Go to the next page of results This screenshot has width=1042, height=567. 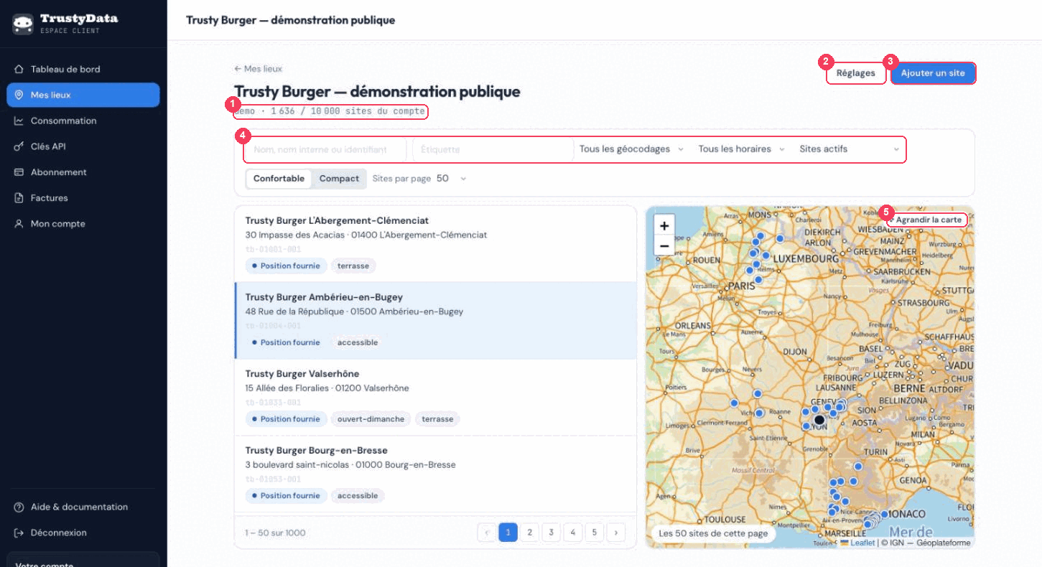pyautogui.click(x=615, y=533)
